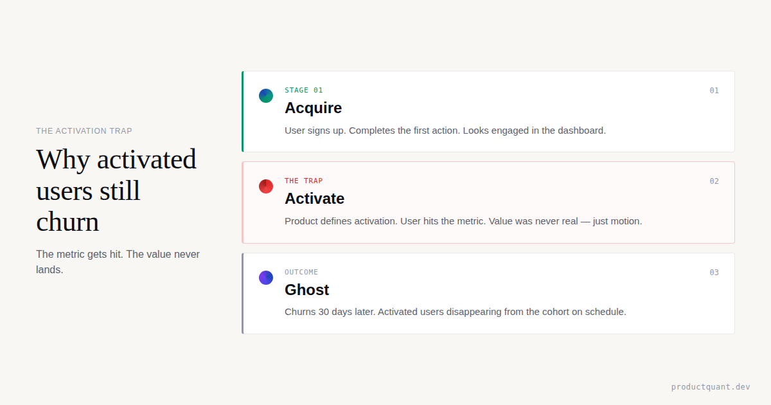Click 'The metric gets hit' subtitle
Viewport: 771px width, 405px height.
coord(118,262)
